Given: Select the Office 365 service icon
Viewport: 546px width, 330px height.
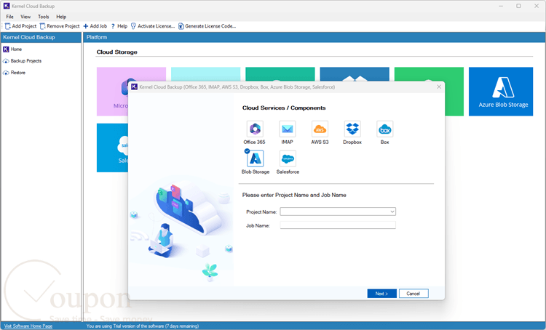Looking at the screenshot, I should click(x=255, y=129).
